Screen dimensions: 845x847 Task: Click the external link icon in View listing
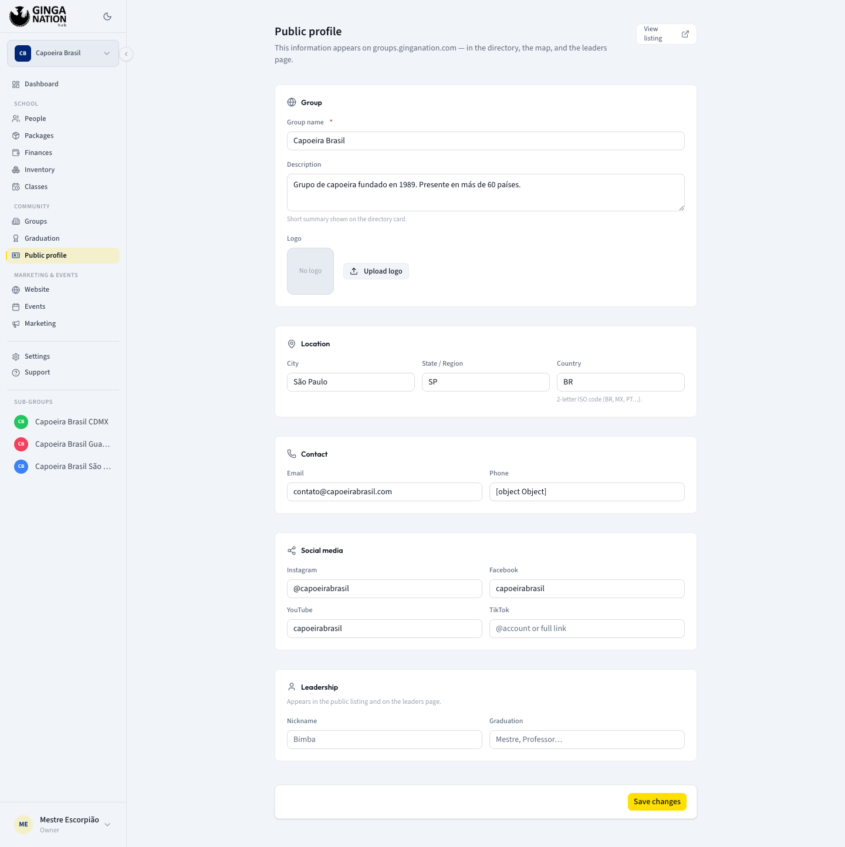[x=685, y=34]
